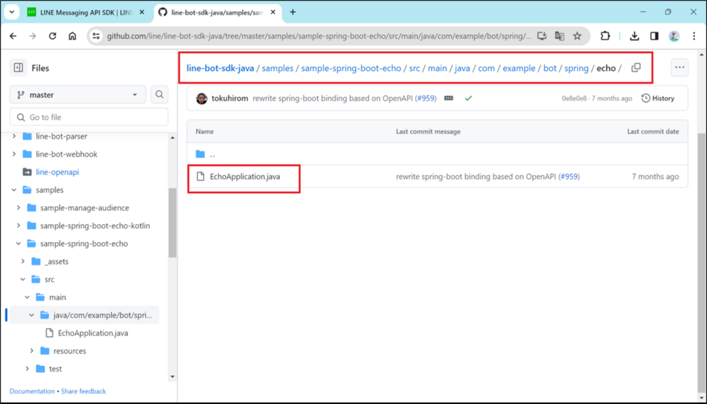Select EchoApplication.java in the file tree
707x404 pixels.
point(93,333)
